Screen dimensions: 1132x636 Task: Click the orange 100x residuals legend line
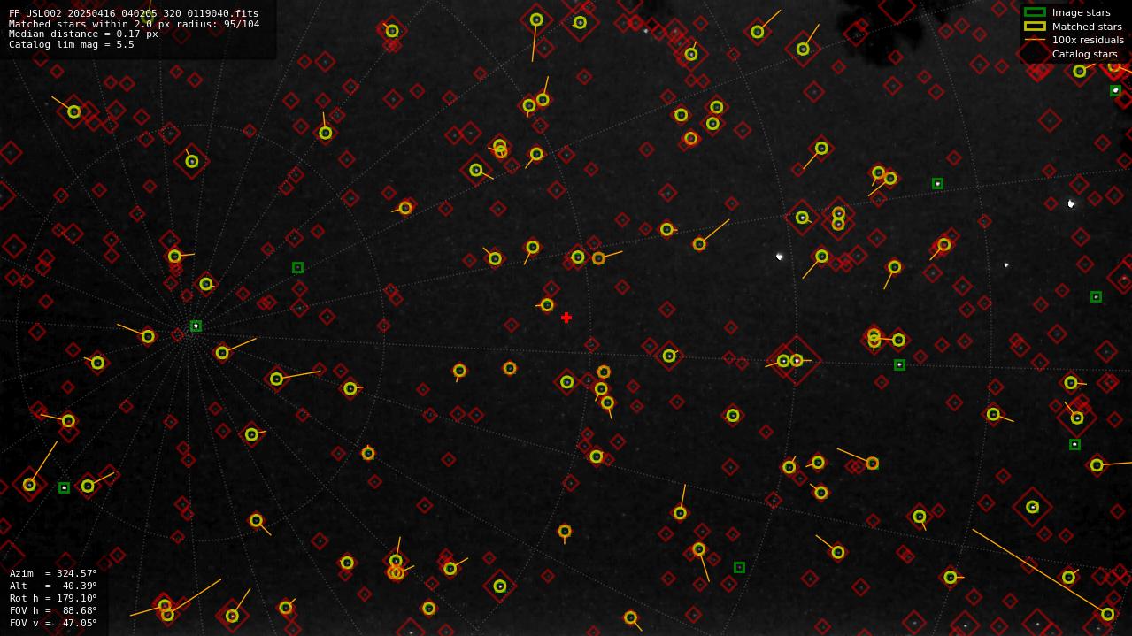point(1035,40)
